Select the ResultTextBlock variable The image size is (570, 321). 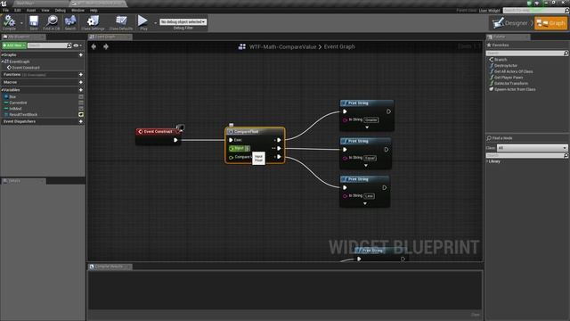click(x=23, y=115)
